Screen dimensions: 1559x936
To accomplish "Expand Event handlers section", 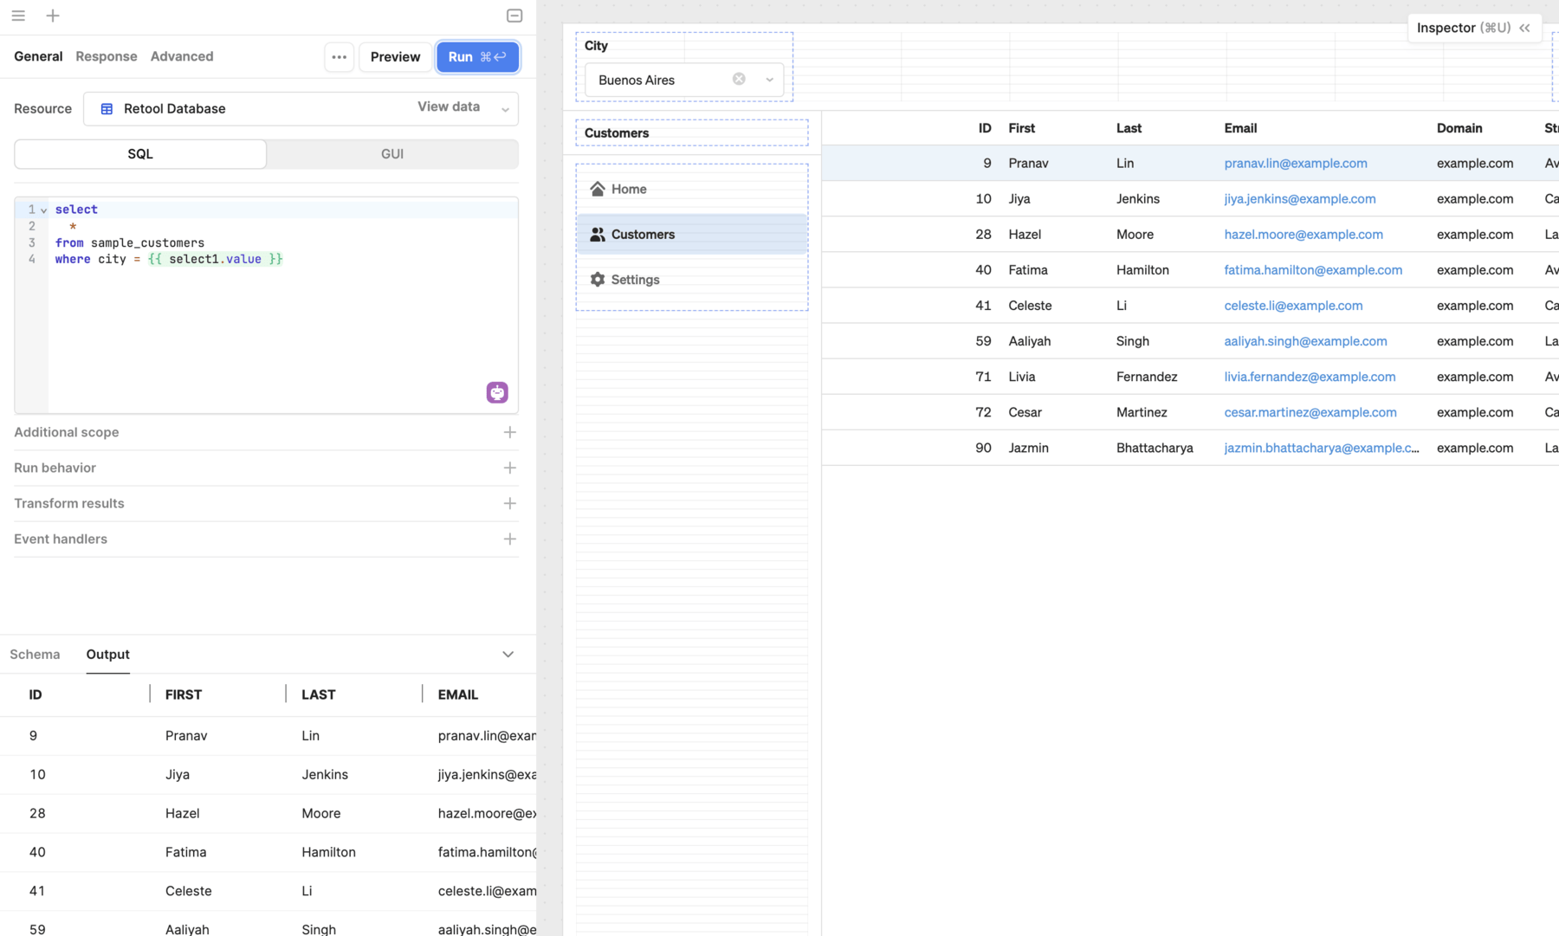I will click(x=510, y=539).
